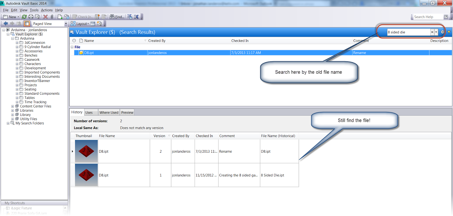Click the red Delete X icon
This screenshot has height=216, width=453.
pyautogui.click(x=45, y=17)
